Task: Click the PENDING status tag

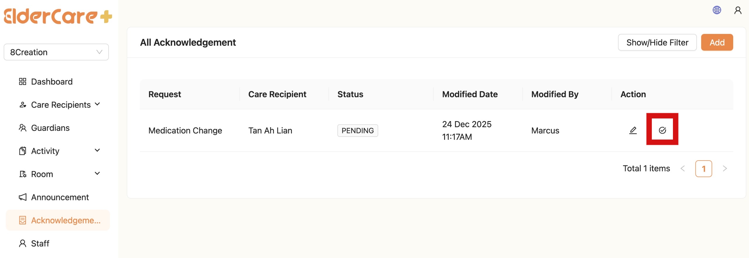Action: (x=358, y=130)
